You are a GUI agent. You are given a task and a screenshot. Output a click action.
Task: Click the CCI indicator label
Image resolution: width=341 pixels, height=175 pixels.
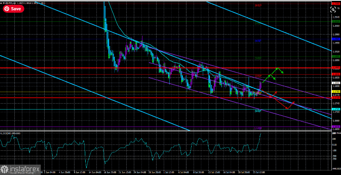(11, 133)
